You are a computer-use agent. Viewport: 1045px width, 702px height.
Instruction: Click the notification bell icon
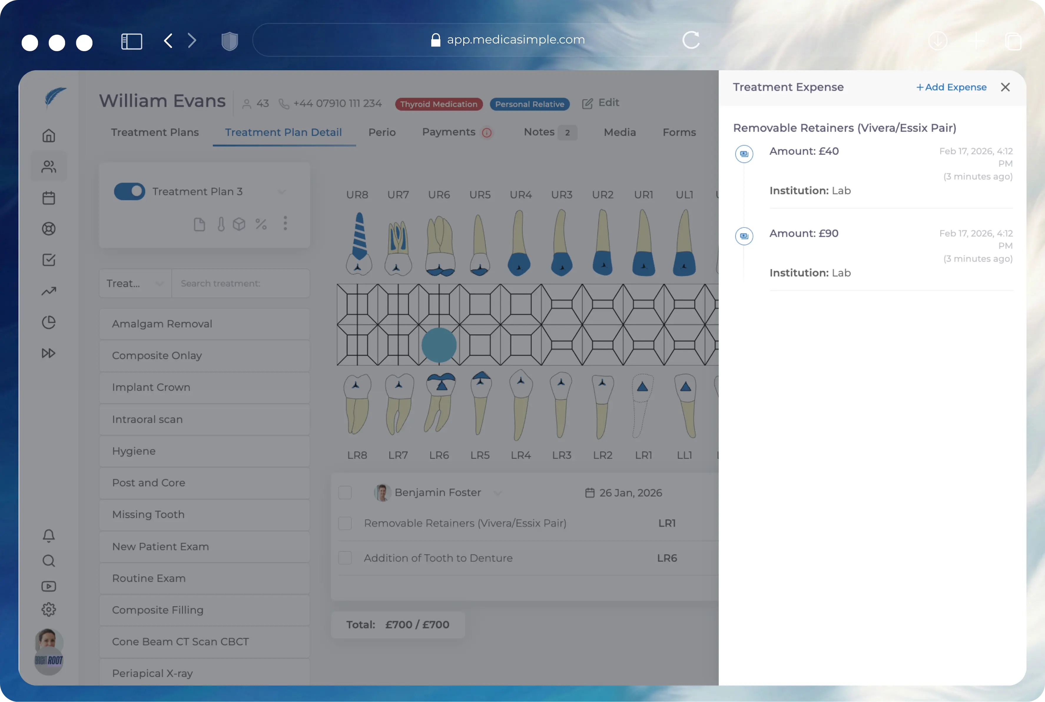48,535
